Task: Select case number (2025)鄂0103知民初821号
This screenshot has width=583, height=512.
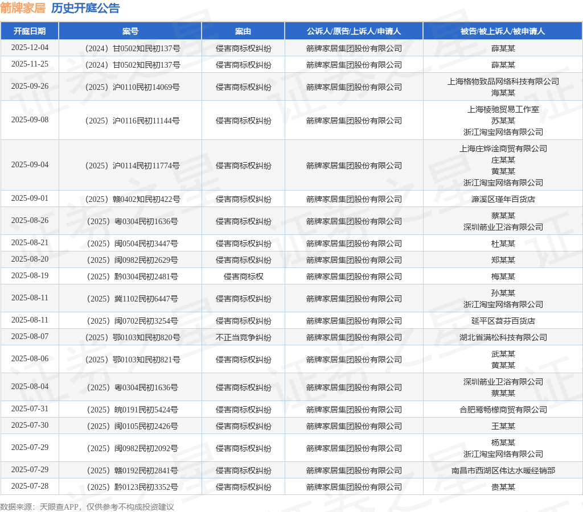Action: tap(132, 360)
